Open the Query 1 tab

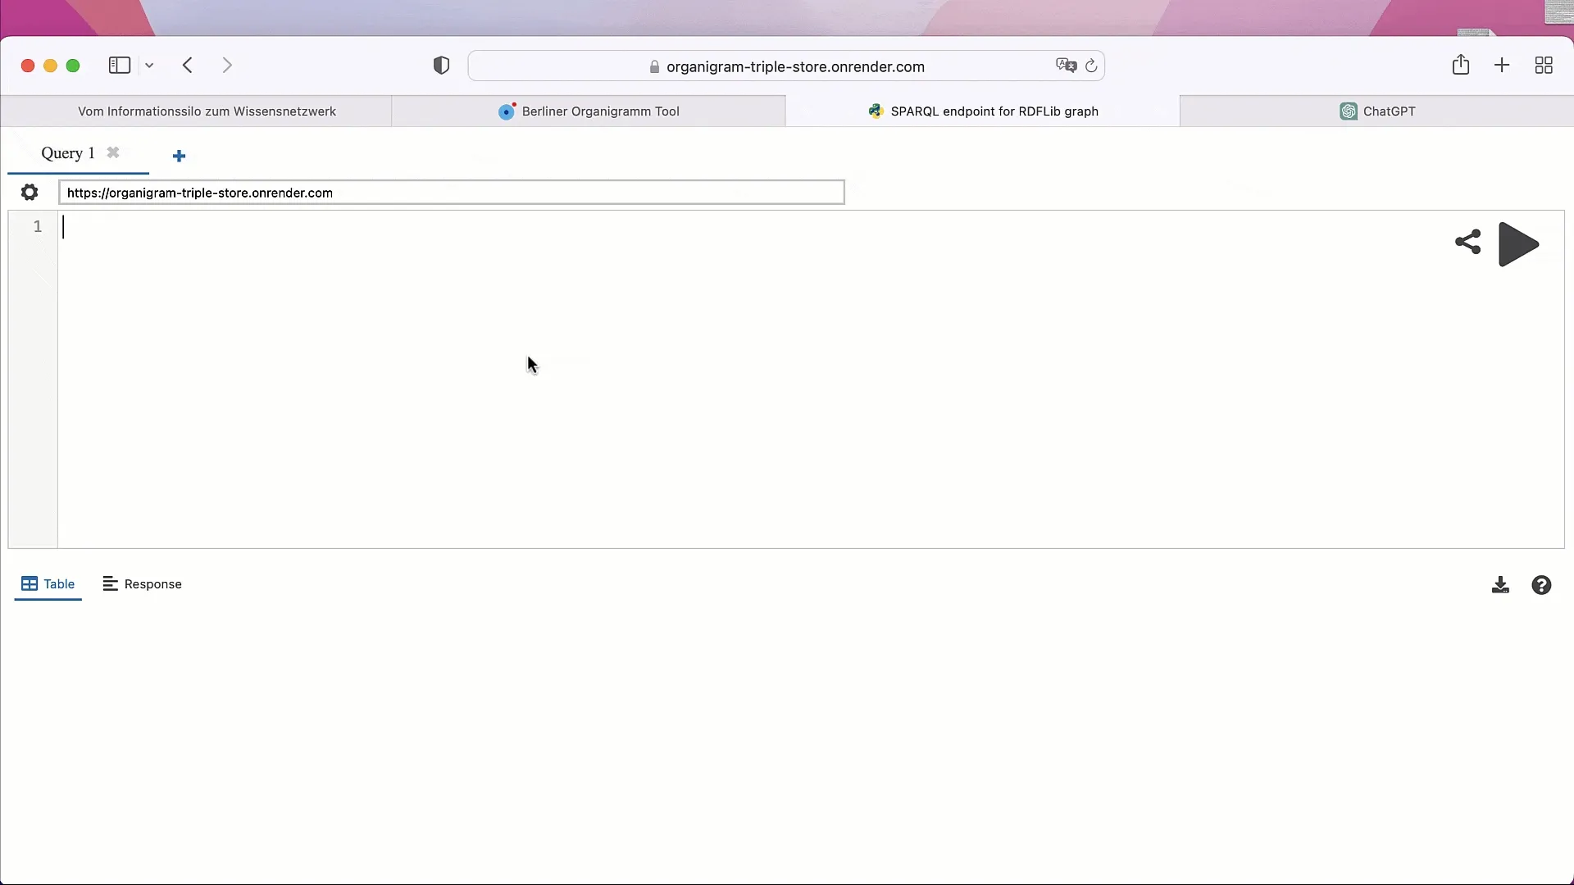click(x=68, y=152)
